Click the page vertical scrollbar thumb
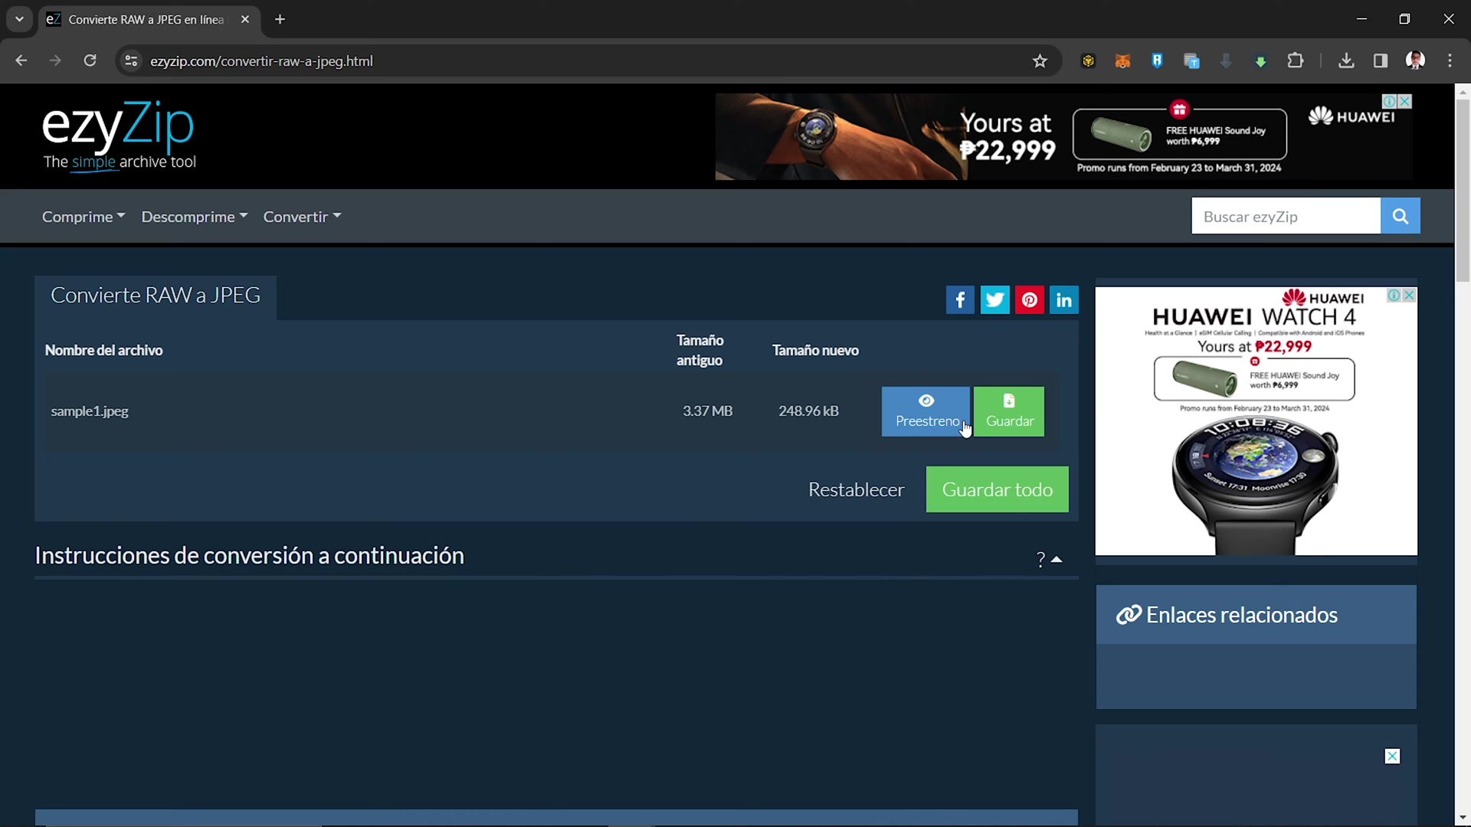Screen dimensions: 1471x827 (x=1463, y=190)
